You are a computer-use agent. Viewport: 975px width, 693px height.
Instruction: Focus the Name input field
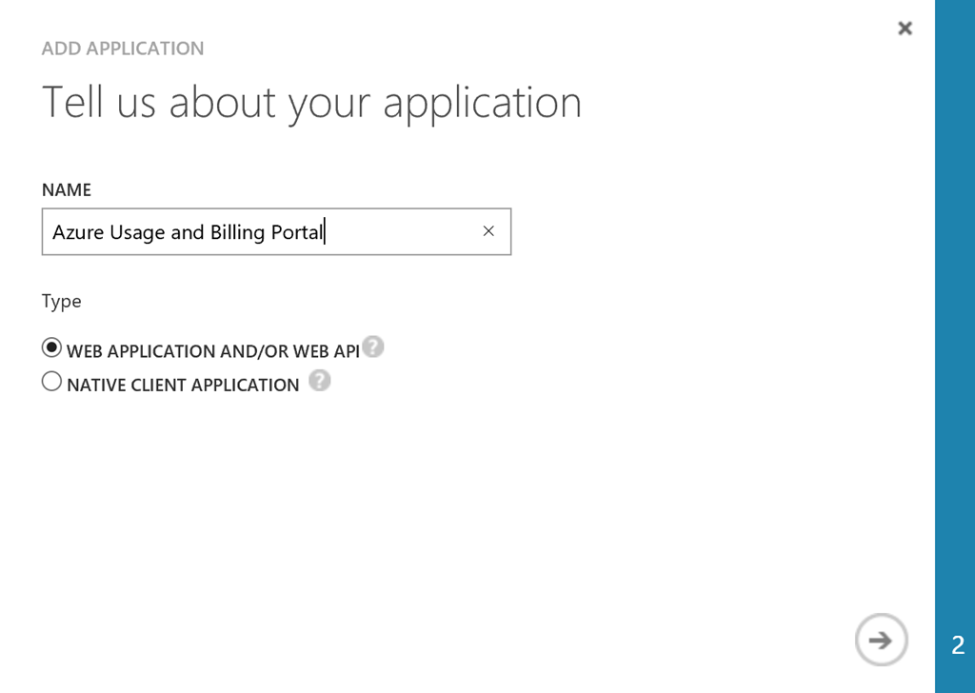(400, 232)
